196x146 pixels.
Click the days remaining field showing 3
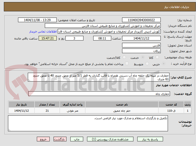74,38
